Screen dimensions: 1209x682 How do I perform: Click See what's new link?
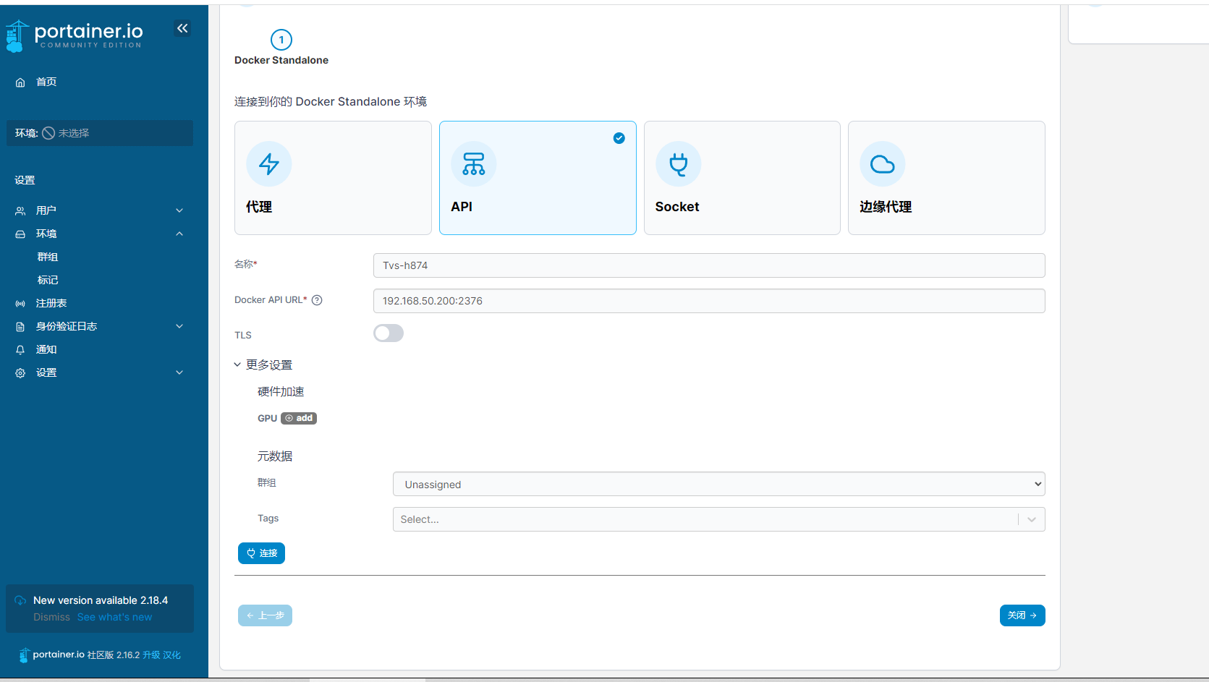pos(114,617)
